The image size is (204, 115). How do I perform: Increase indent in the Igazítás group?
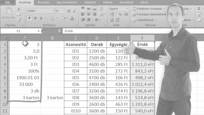[88, 20]
